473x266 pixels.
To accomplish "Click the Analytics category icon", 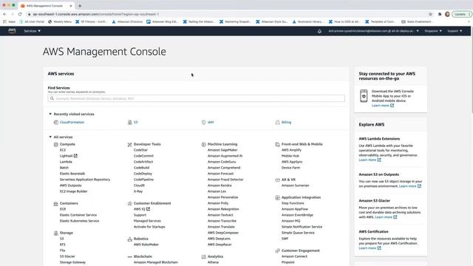I will pos(204,256).
